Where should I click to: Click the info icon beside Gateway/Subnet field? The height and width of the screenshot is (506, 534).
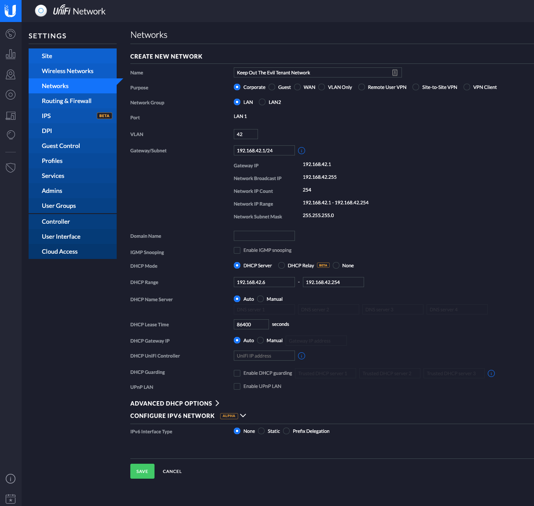click(302, 151)
